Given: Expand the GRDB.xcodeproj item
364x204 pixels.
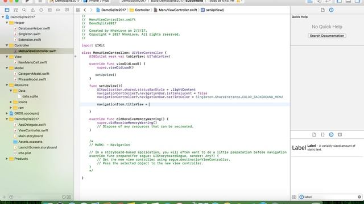Looking at the screenshot, I should coord(7,113).
